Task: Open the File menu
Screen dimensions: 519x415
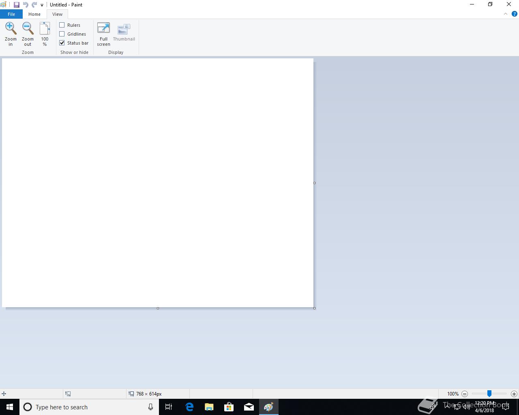Action: (x=11, y=14)
